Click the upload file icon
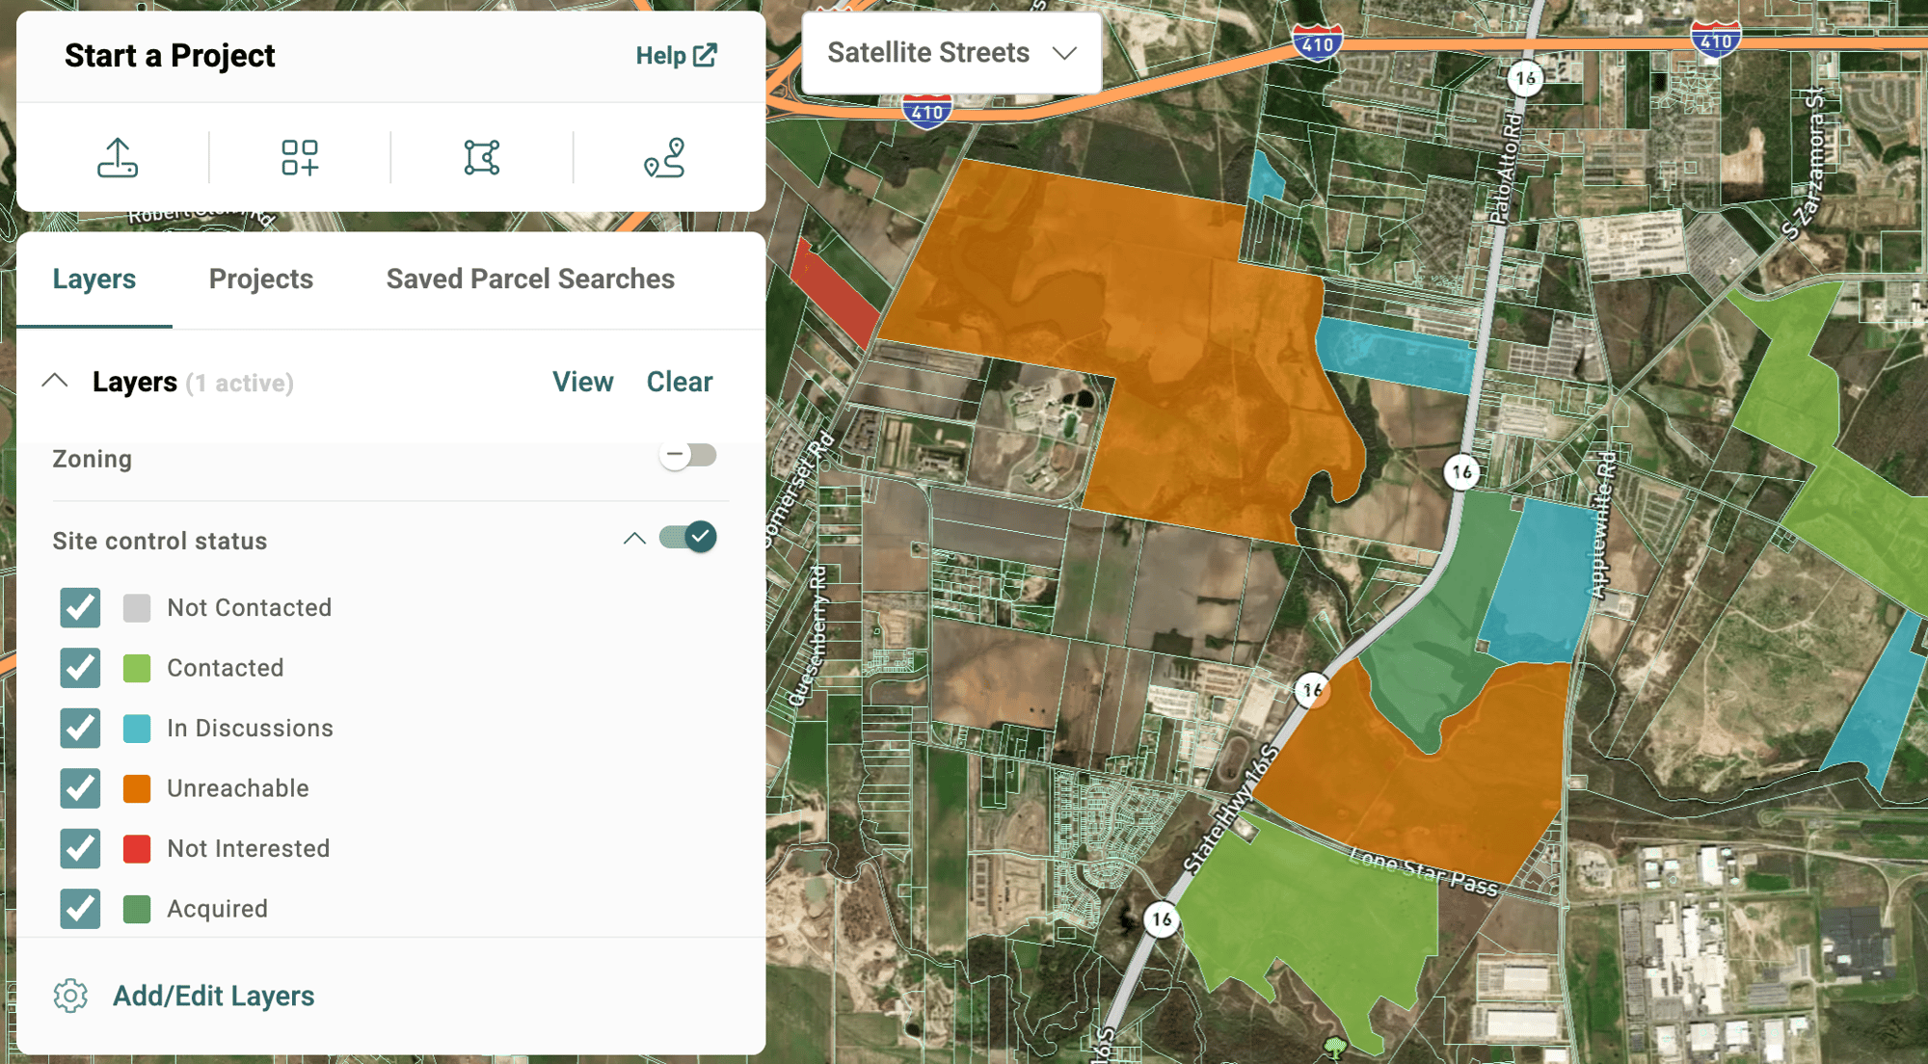 [x=118, y=158]
